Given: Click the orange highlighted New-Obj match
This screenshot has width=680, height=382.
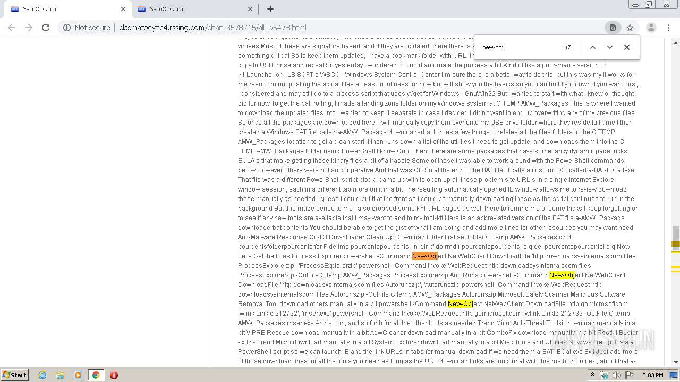Looking at the screenshot, I should point(424,256).
